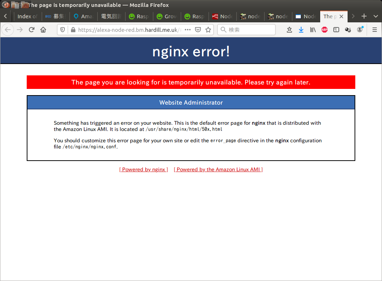Open the Firefox hamburger menu

coord(375,30)
